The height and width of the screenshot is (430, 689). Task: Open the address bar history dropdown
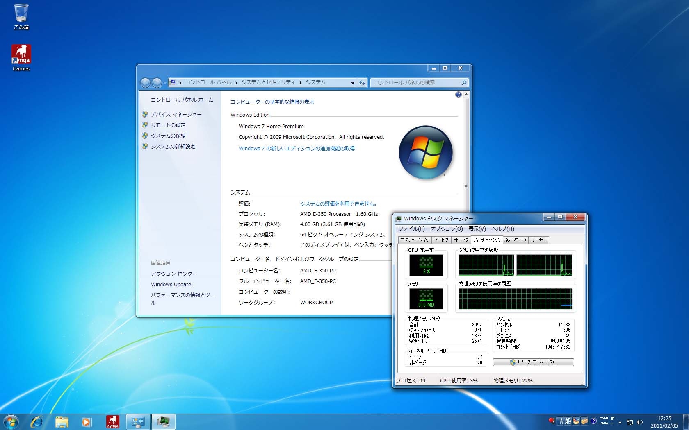353,83
